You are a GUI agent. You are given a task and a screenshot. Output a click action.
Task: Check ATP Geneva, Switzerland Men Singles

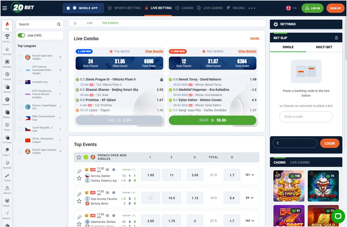[21, 70]
